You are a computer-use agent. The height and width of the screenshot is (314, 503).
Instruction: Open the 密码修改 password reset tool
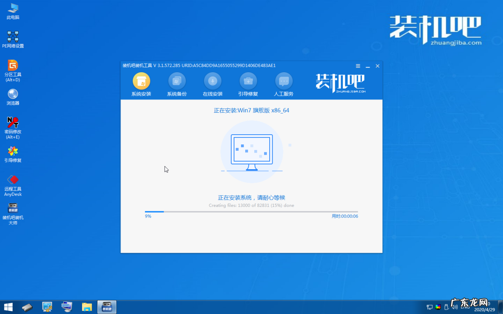pyautogui.click(x=13, y=122)
